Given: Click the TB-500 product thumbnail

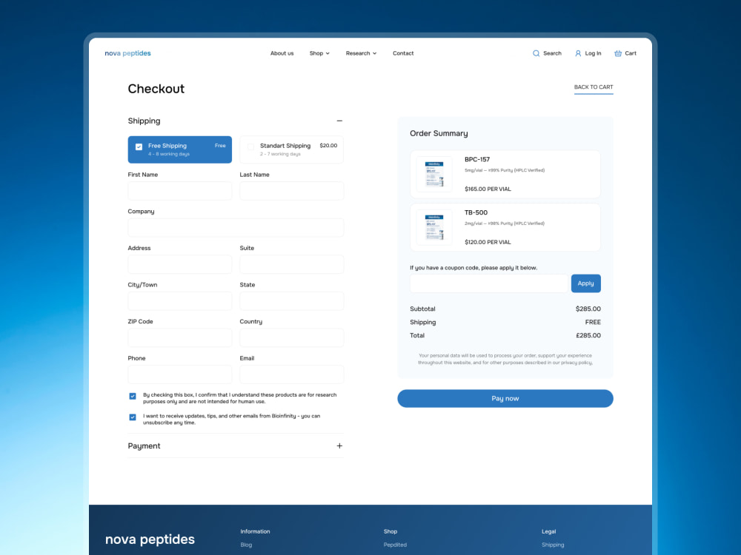Looking at the screenshot, I should coord(434,227).
